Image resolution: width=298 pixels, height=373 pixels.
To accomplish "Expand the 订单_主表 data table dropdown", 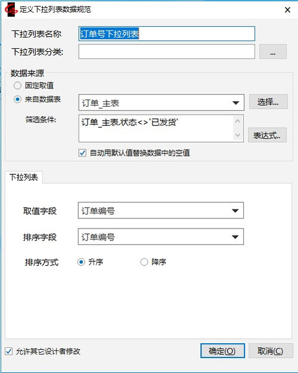I will pos(161,103).
